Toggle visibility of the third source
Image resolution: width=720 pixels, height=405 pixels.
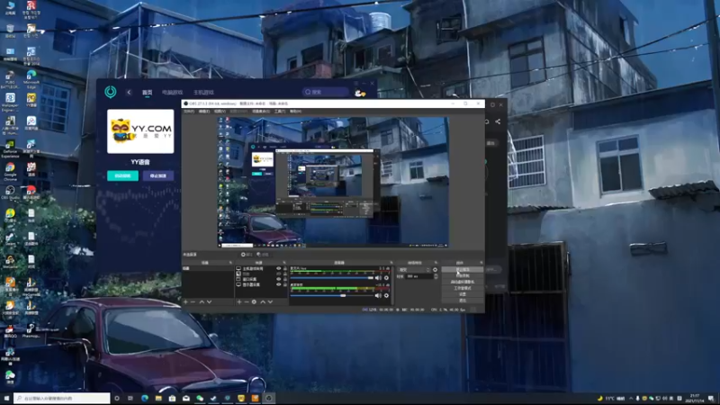pyautogui.click(x=278, y=279)
